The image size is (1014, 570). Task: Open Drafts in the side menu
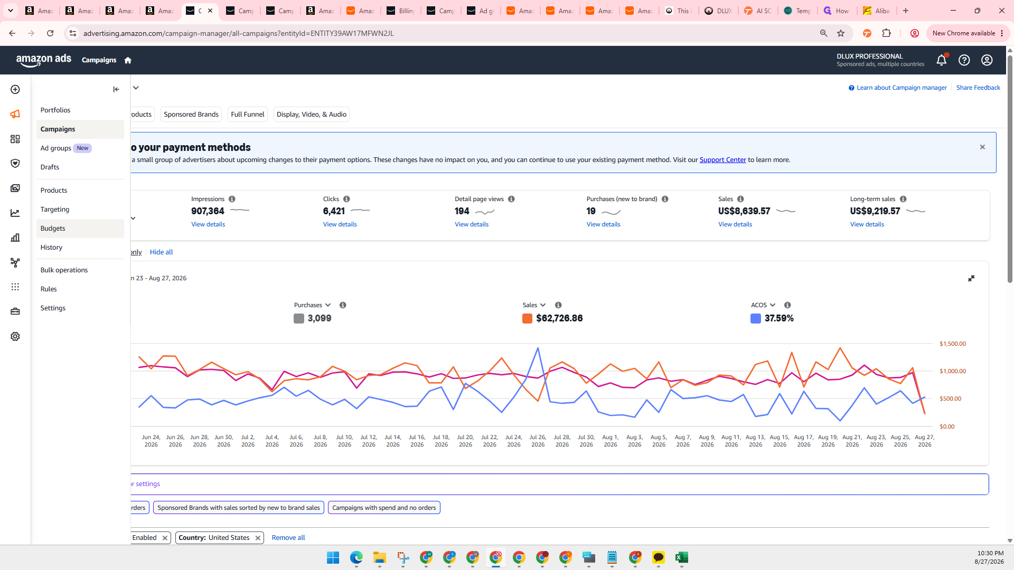point(80,167)
